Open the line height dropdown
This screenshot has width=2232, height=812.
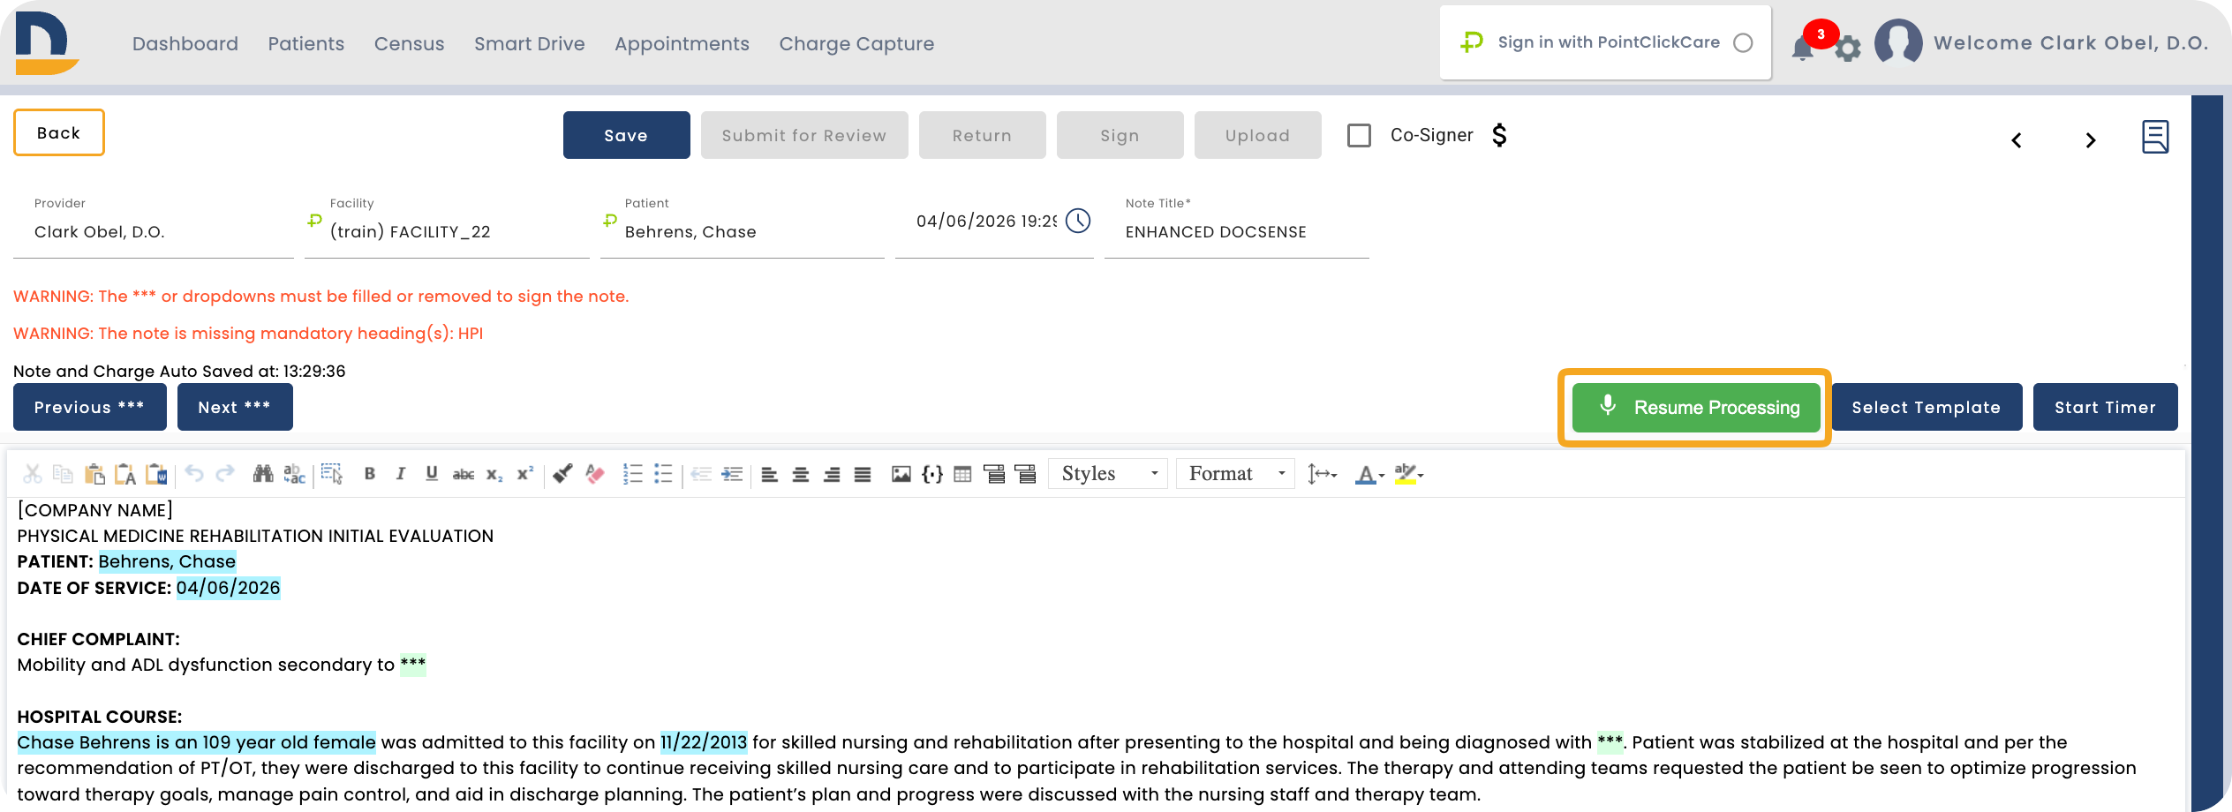pyautogui.click(x=1322, y=474)
